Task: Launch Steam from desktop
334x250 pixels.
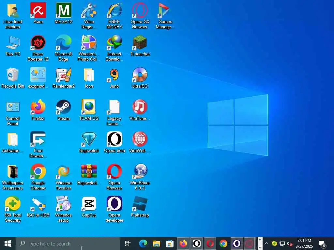Action: [x=64, y=110]
